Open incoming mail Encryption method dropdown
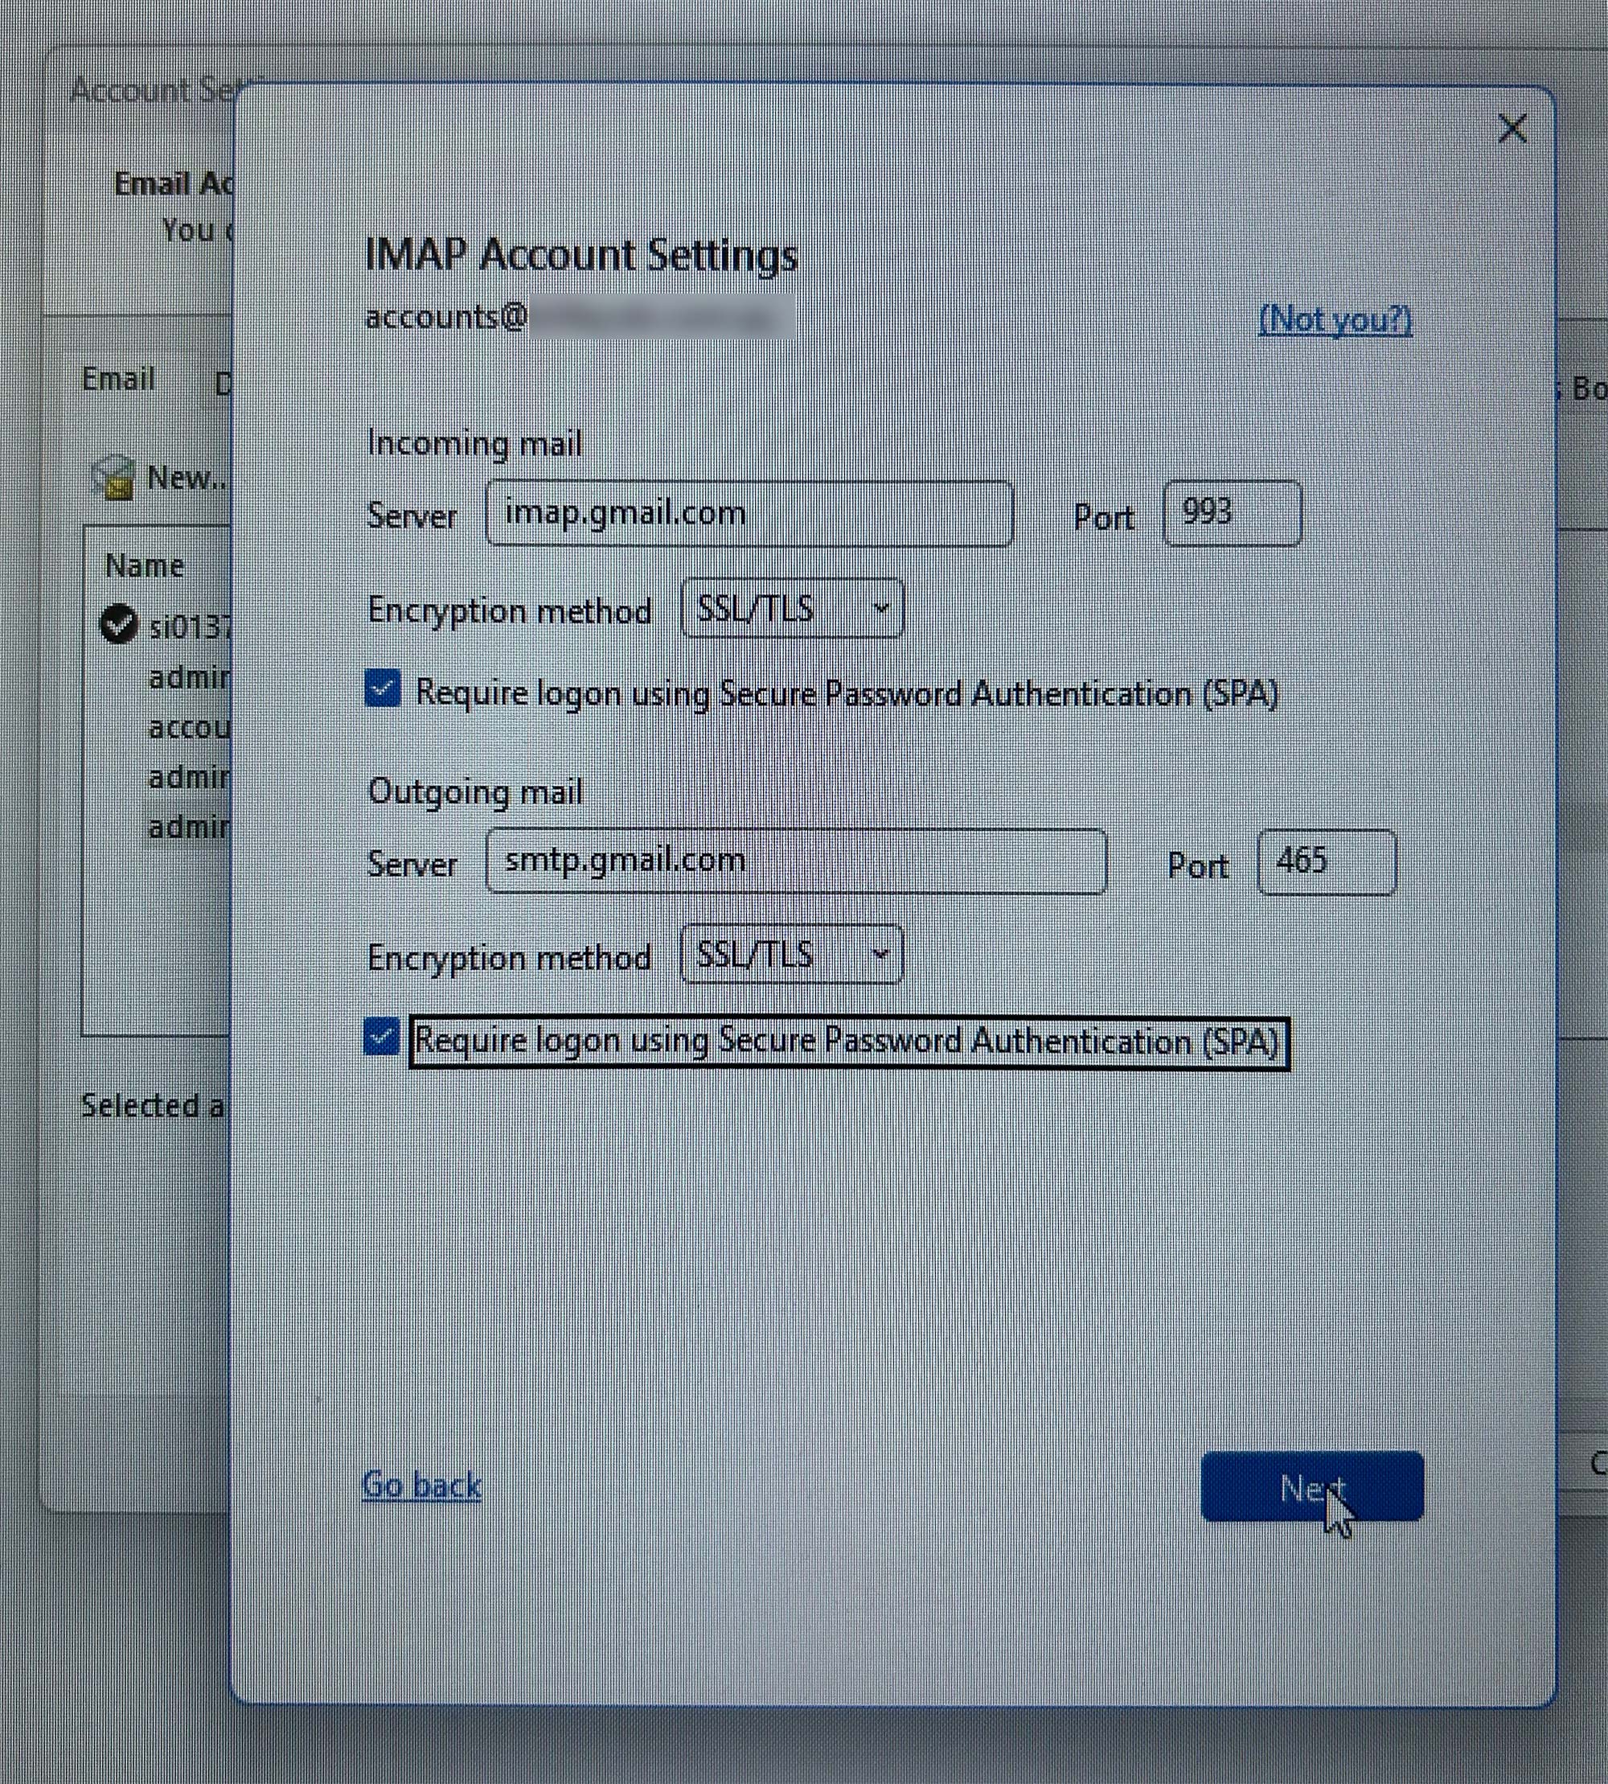The height and width of the screenshot is (1784, 1608). [x=793, y=608]
